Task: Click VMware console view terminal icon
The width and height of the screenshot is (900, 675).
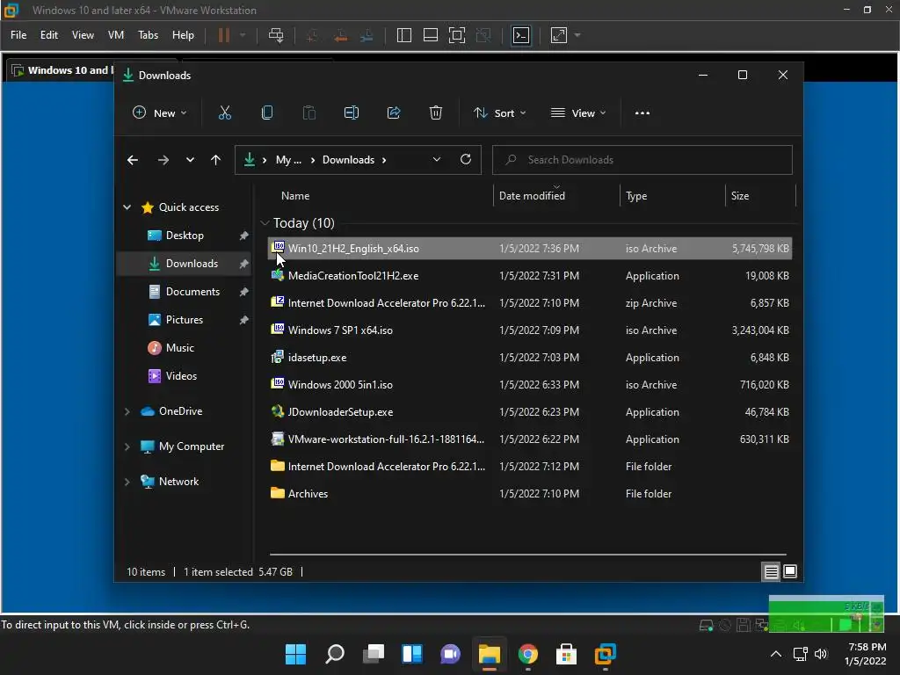Action: [521, 35]
